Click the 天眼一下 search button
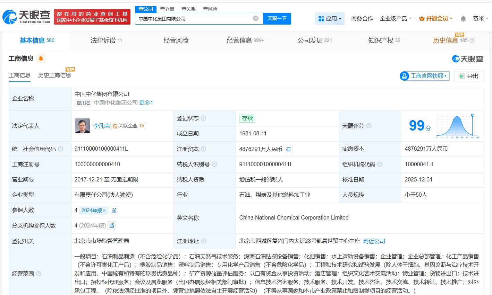The width and height of the screenshot is (492, 295). (277, 18)
